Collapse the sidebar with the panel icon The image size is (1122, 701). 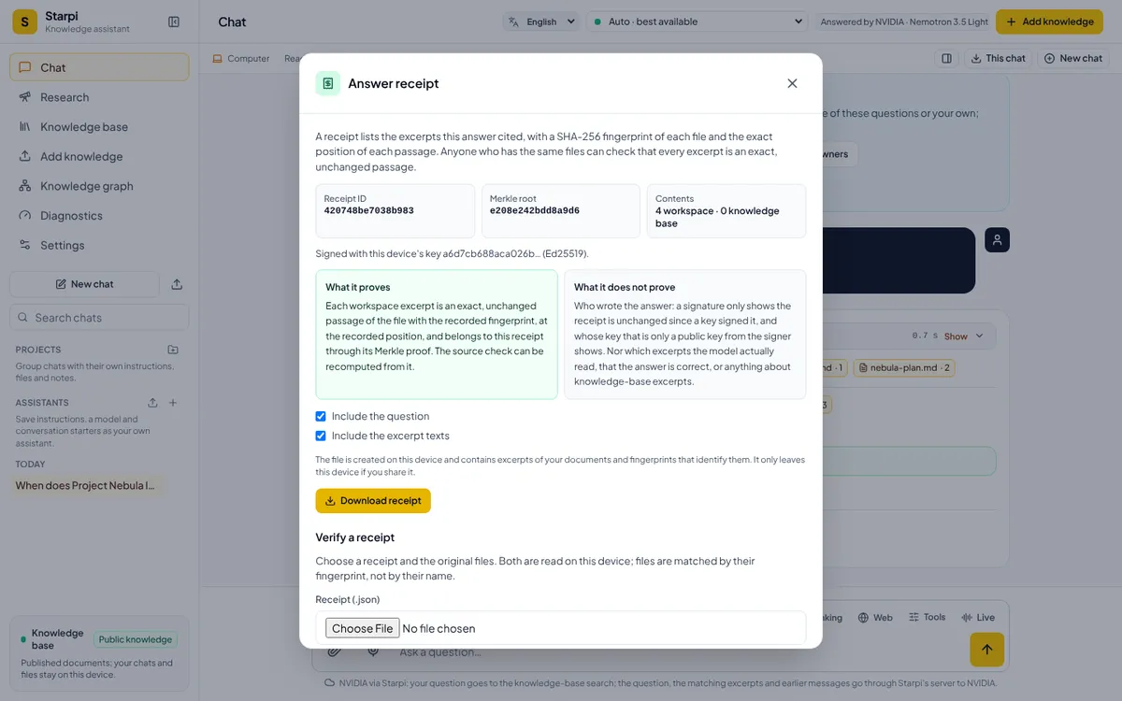[173, 21]
